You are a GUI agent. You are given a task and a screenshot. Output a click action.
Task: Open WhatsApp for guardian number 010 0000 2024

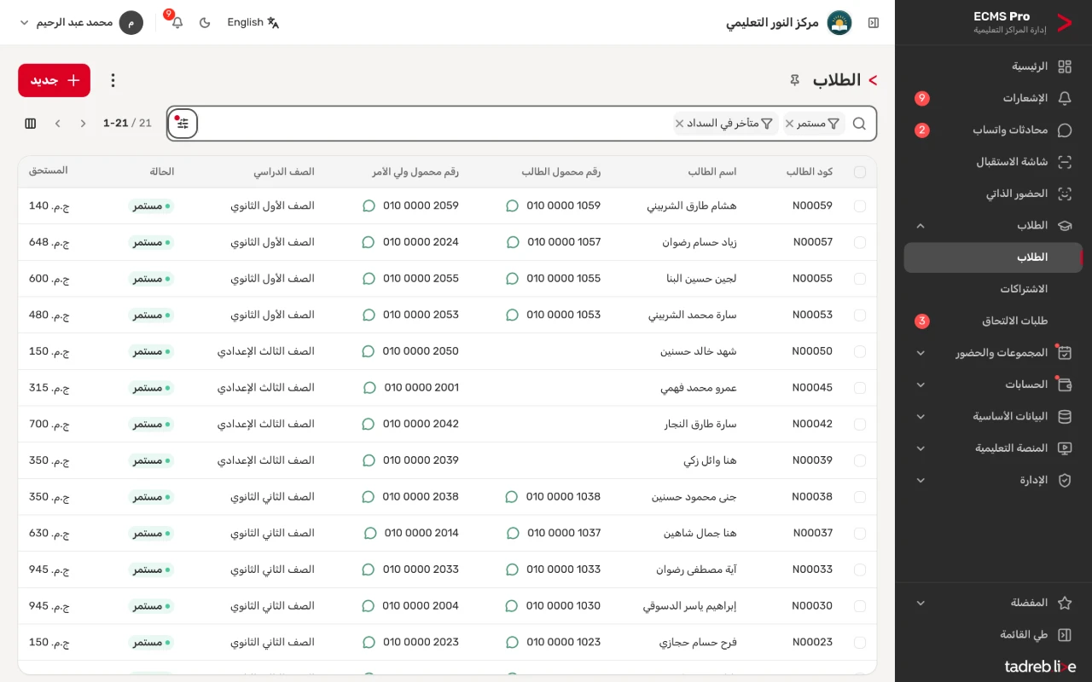(x=369, y=242)
